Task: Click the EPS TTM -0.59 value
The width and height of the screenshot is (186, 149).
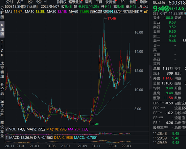Action: (169, 103)
